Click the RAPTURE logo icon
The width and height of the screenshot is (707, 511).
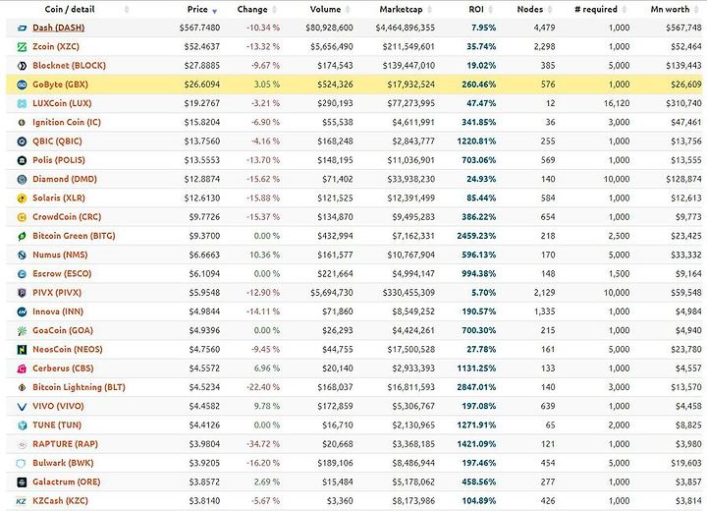tap(22, 444)
